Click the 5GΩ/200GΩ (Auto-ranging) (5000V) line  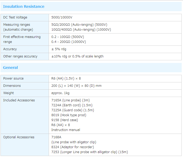pyautogui.click(x=79, y=25)
